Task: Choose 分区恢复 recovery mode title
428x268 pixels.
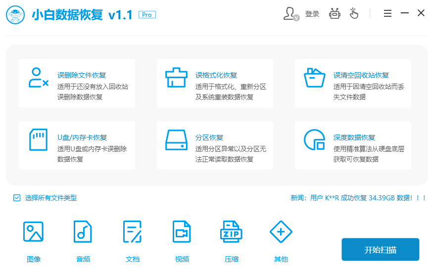Action: [x=209, y=137]
